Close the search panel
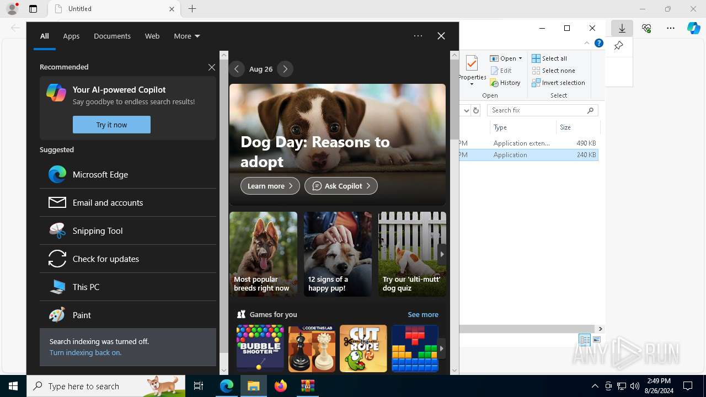Screen dimensions: 706x397 [441, 36]
